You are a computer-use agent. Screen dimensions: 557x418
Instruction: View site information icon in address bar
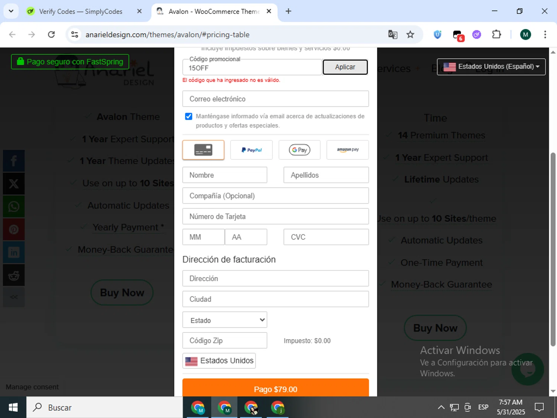75,35
